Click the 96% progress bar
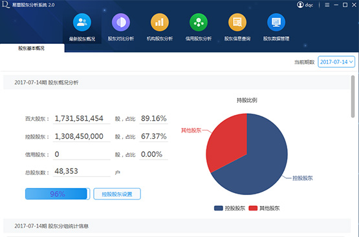Screen dimensions: 359x237 tap(58, 194)
